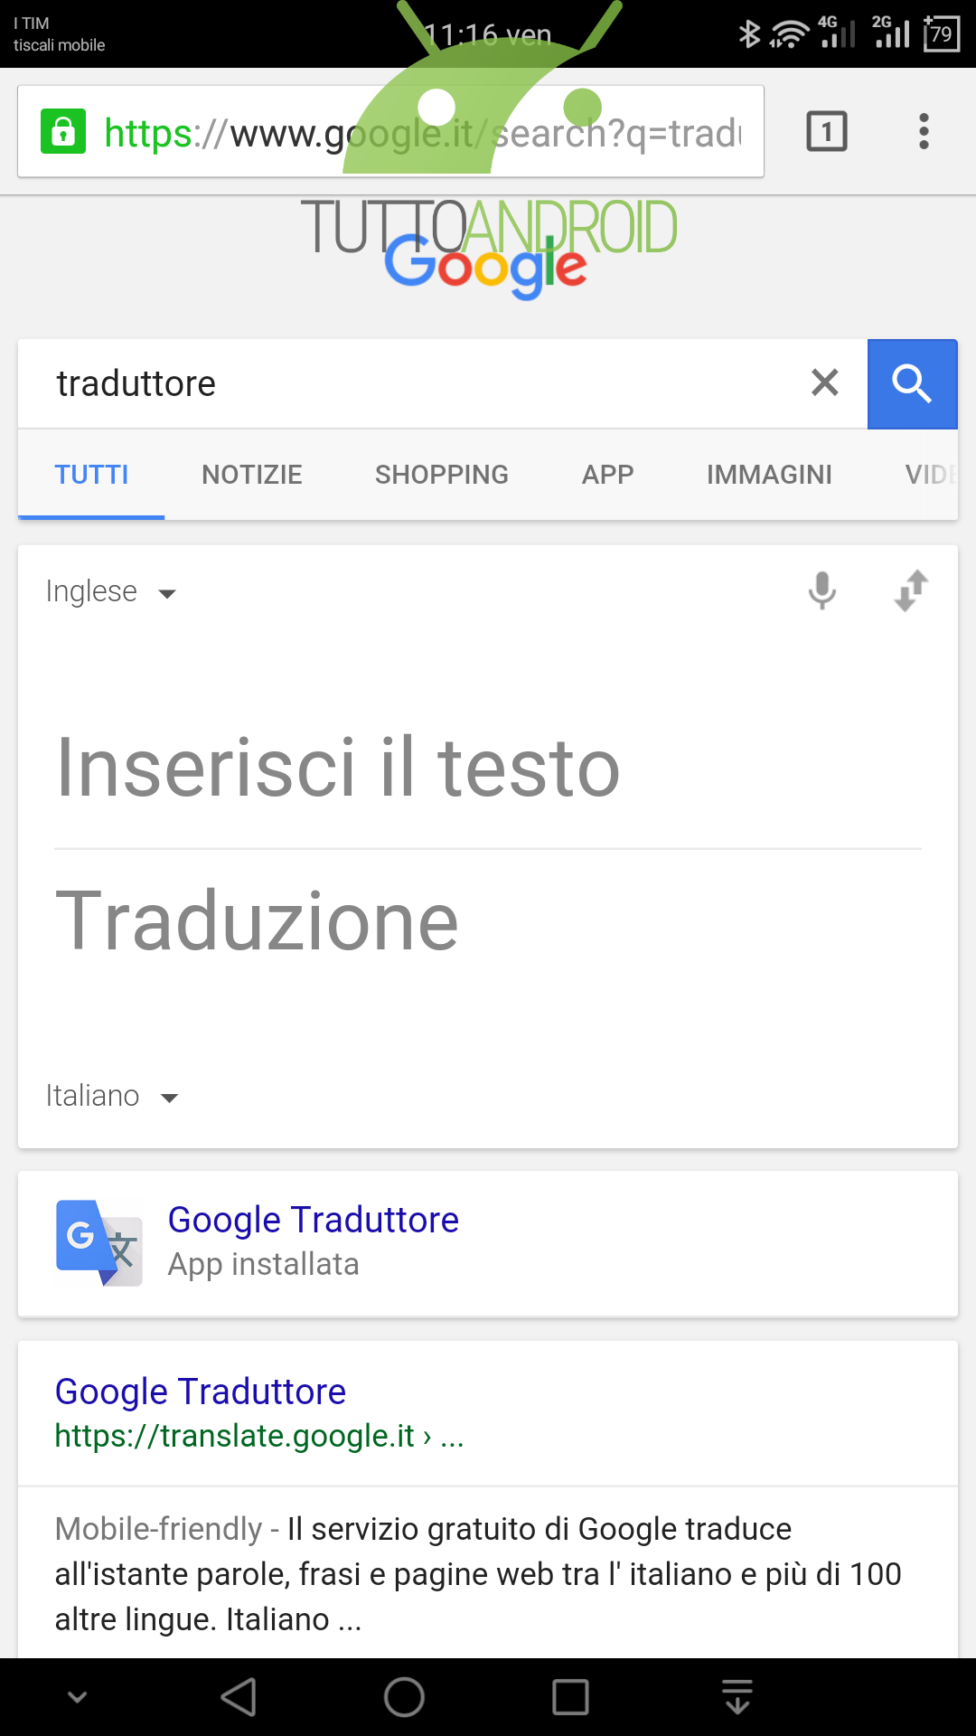
Task: Open the browser tab switcher showing 1
Action: (826, 132)
